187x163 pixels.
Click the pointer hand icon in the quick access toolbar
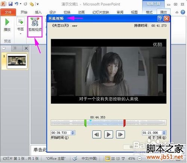click(x=31, y=4)
